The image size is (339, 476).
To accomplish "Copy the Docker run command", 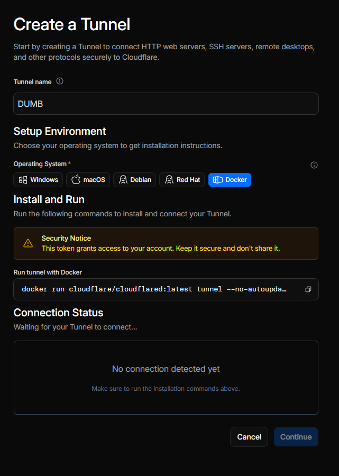I will point(308,289).
